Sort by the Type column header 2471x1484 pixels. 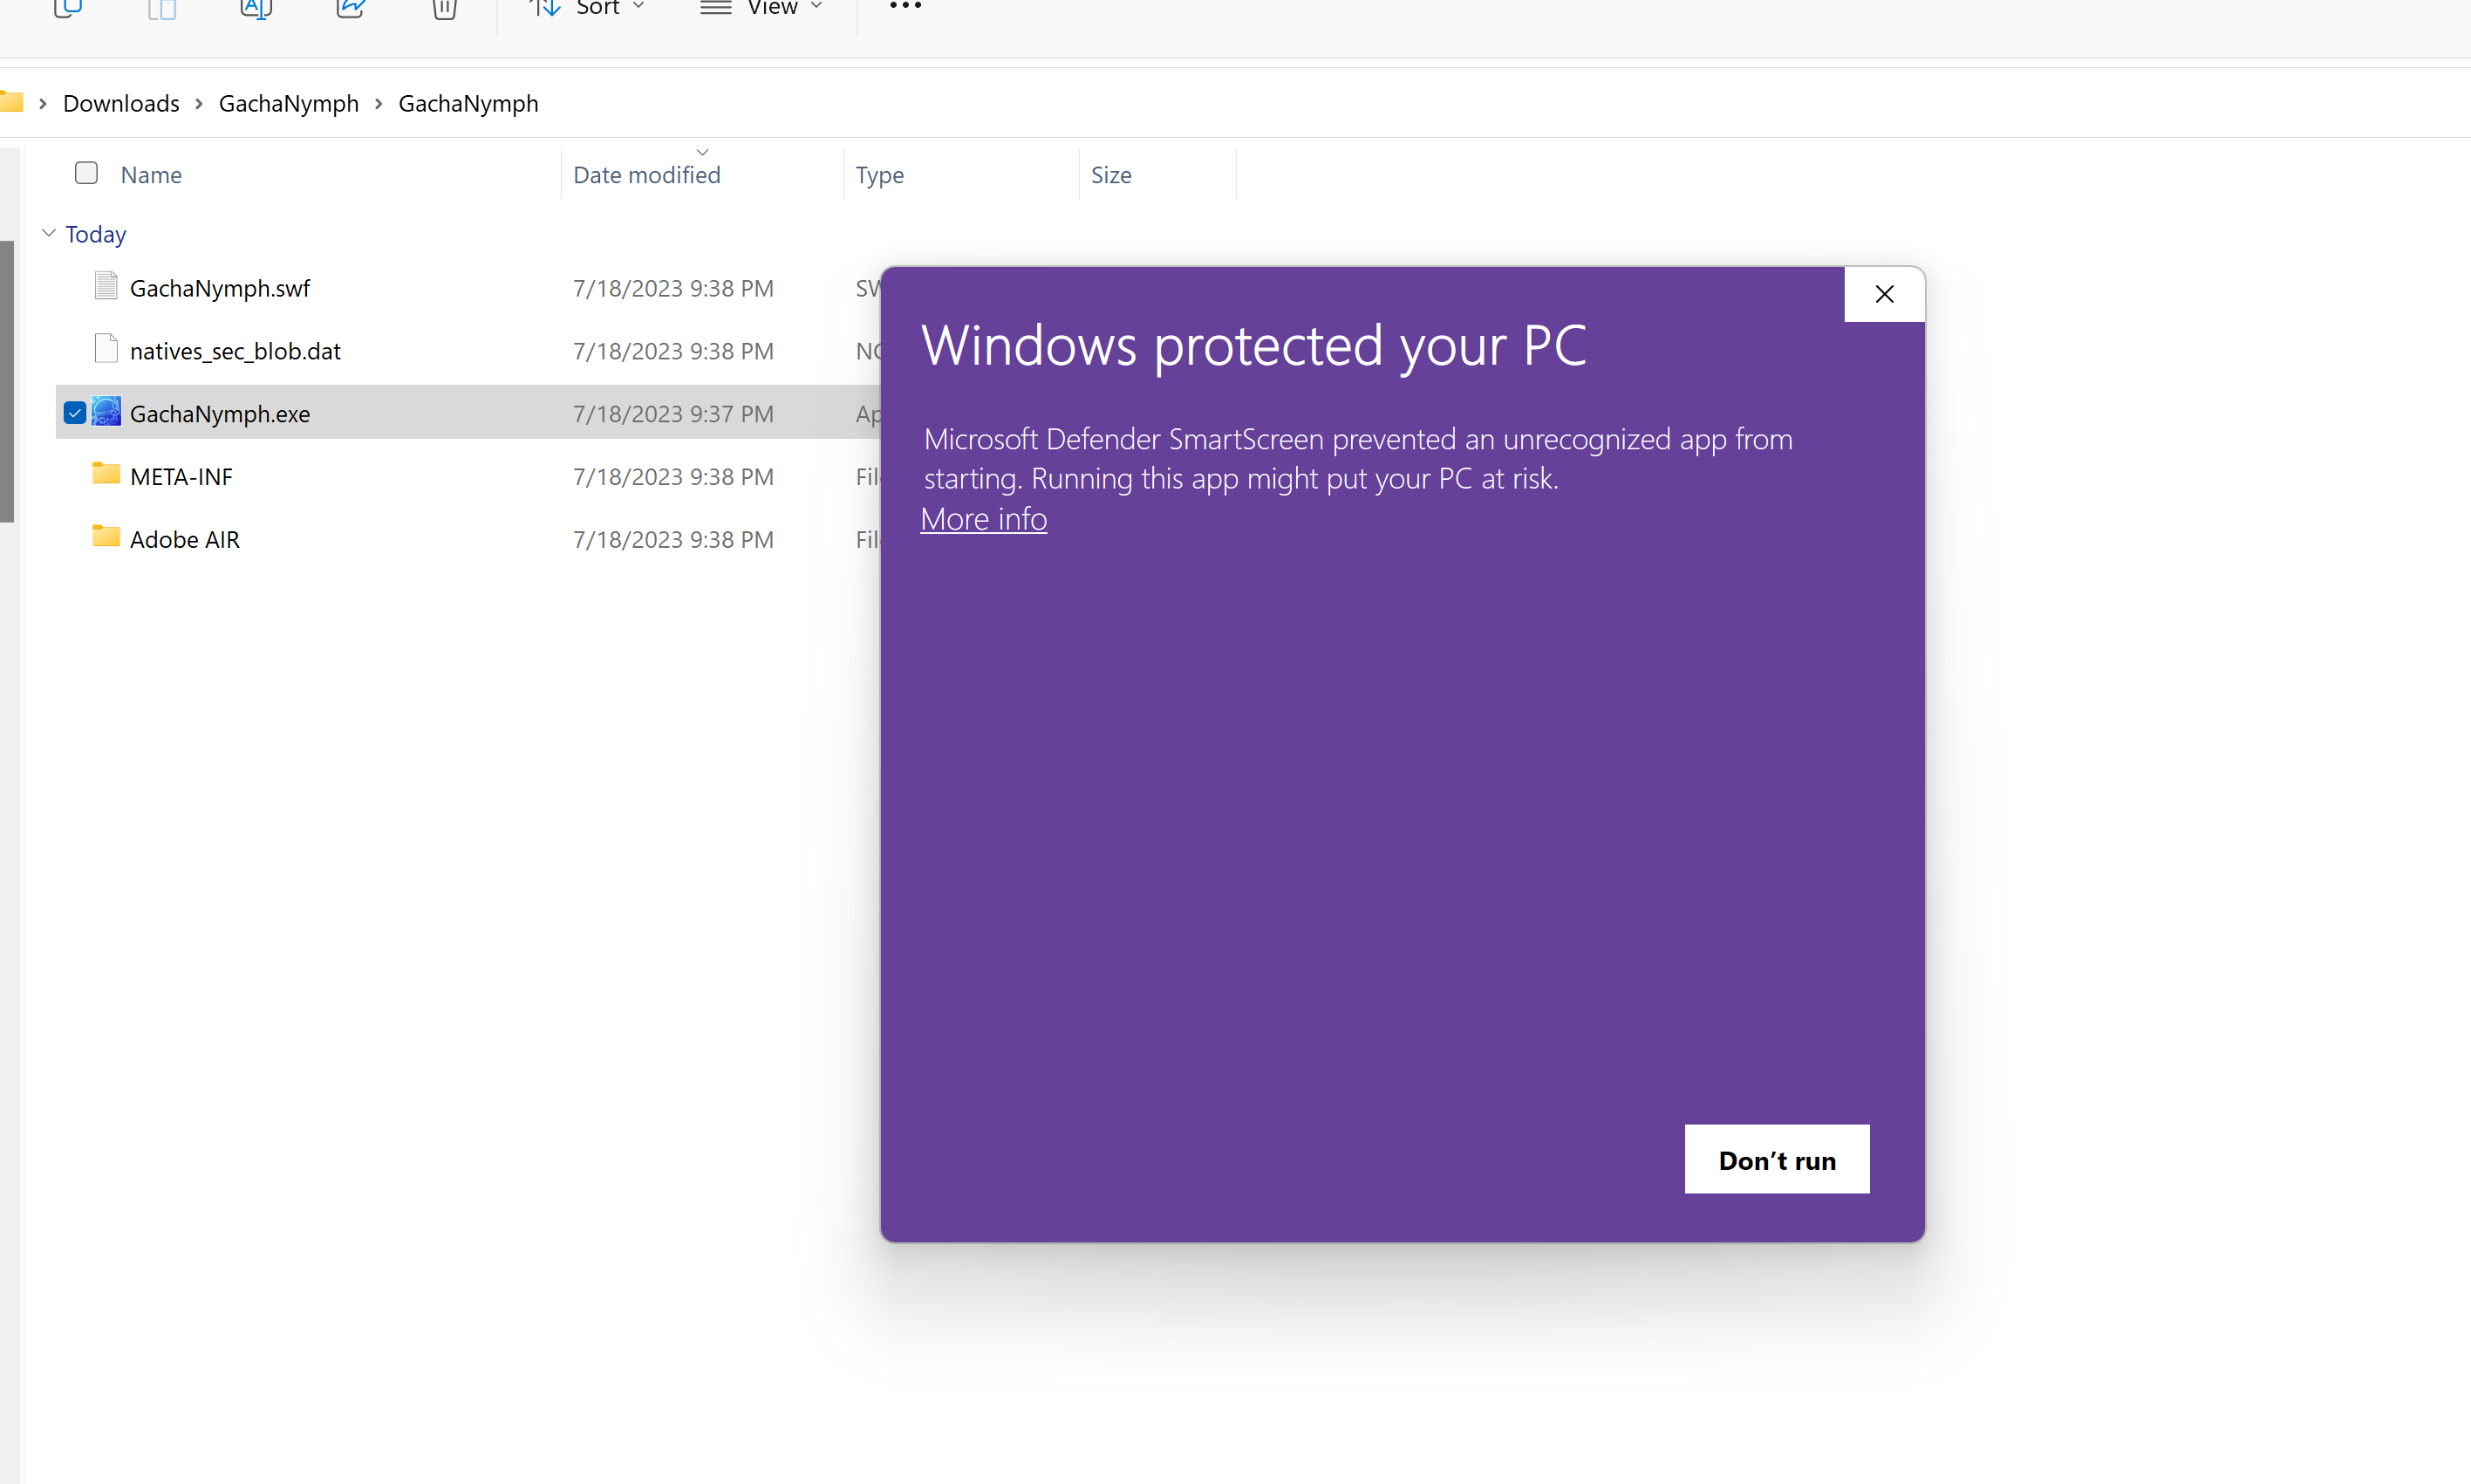[880, 175]
